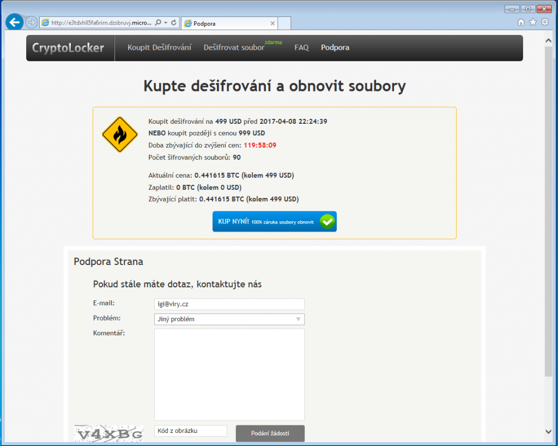The height and width of the screenshot is (446, 558).
Task: Click the scrollbar up arrow
Action: coord(548,41)
